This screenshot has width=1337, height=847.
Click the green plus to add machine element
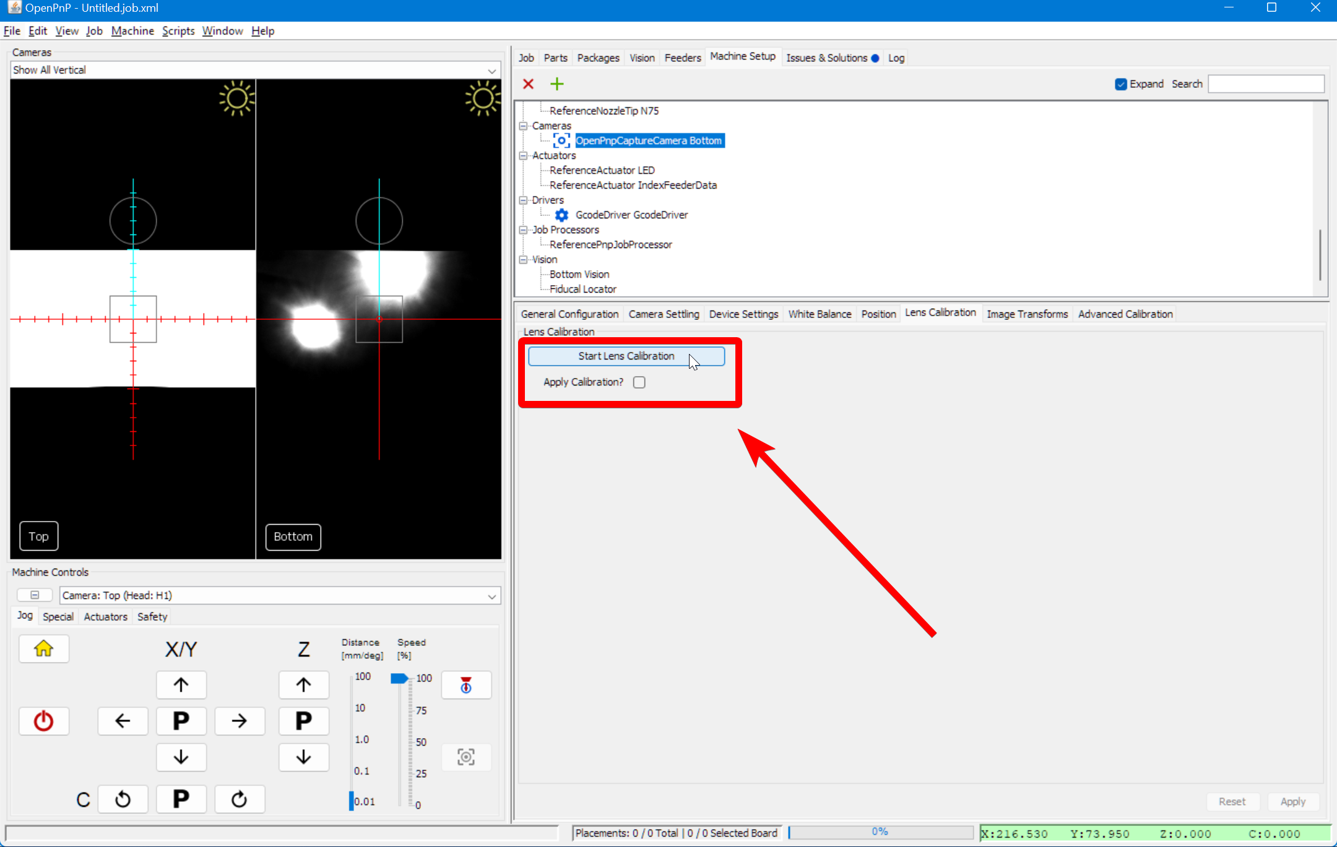pyautogui.click(x=556, y=84)
